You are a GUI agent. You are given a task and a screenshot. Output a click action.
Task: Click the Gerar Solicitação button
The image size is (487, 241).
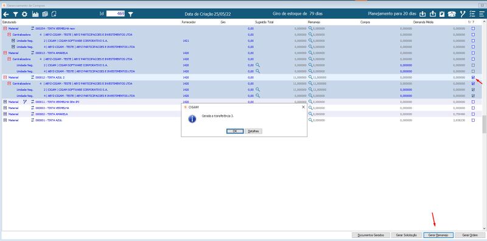coord(407,235)
